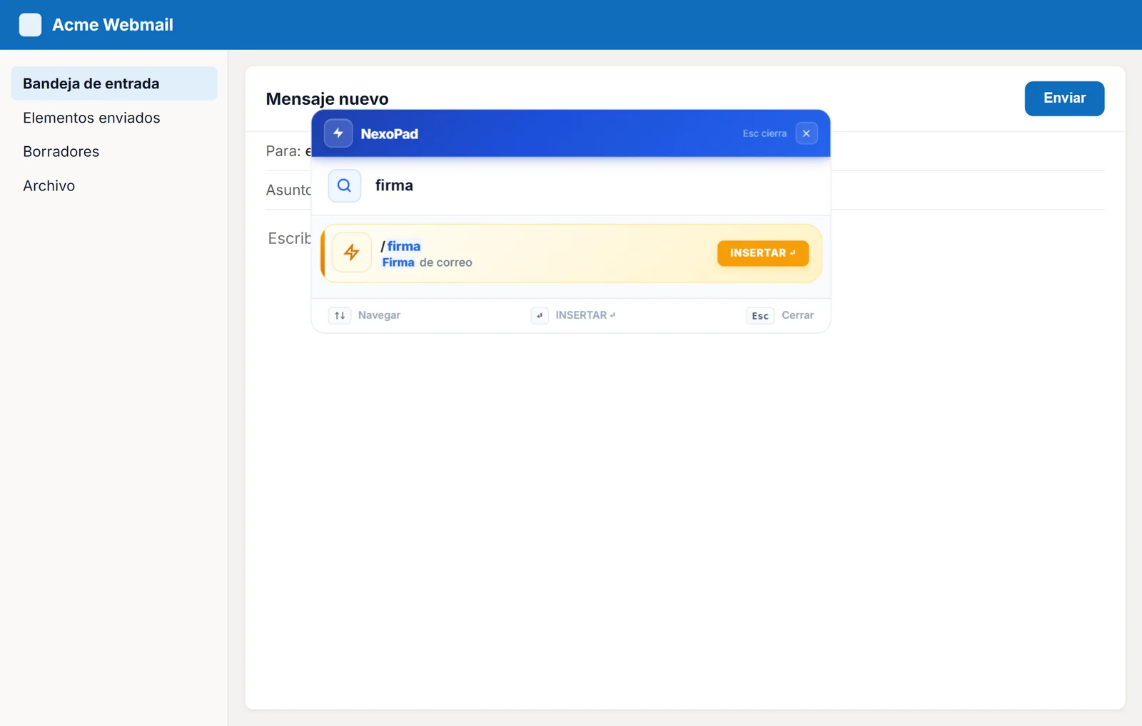Image resolution: width=1142 pixels, height=726 pixels.
Task: Click the NexoPad title text
Action: tap(389, 134)
